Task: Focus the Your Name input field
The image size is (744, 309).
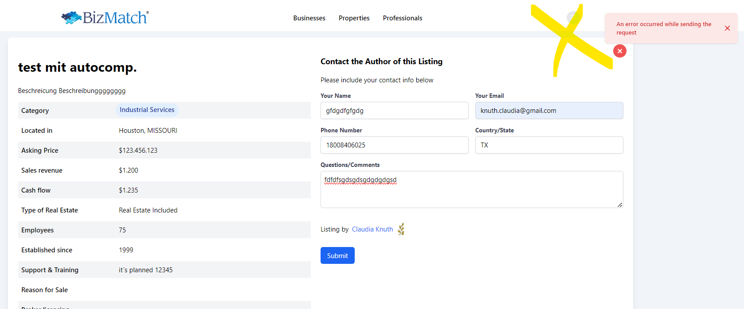Action: [x=394, y=111]
